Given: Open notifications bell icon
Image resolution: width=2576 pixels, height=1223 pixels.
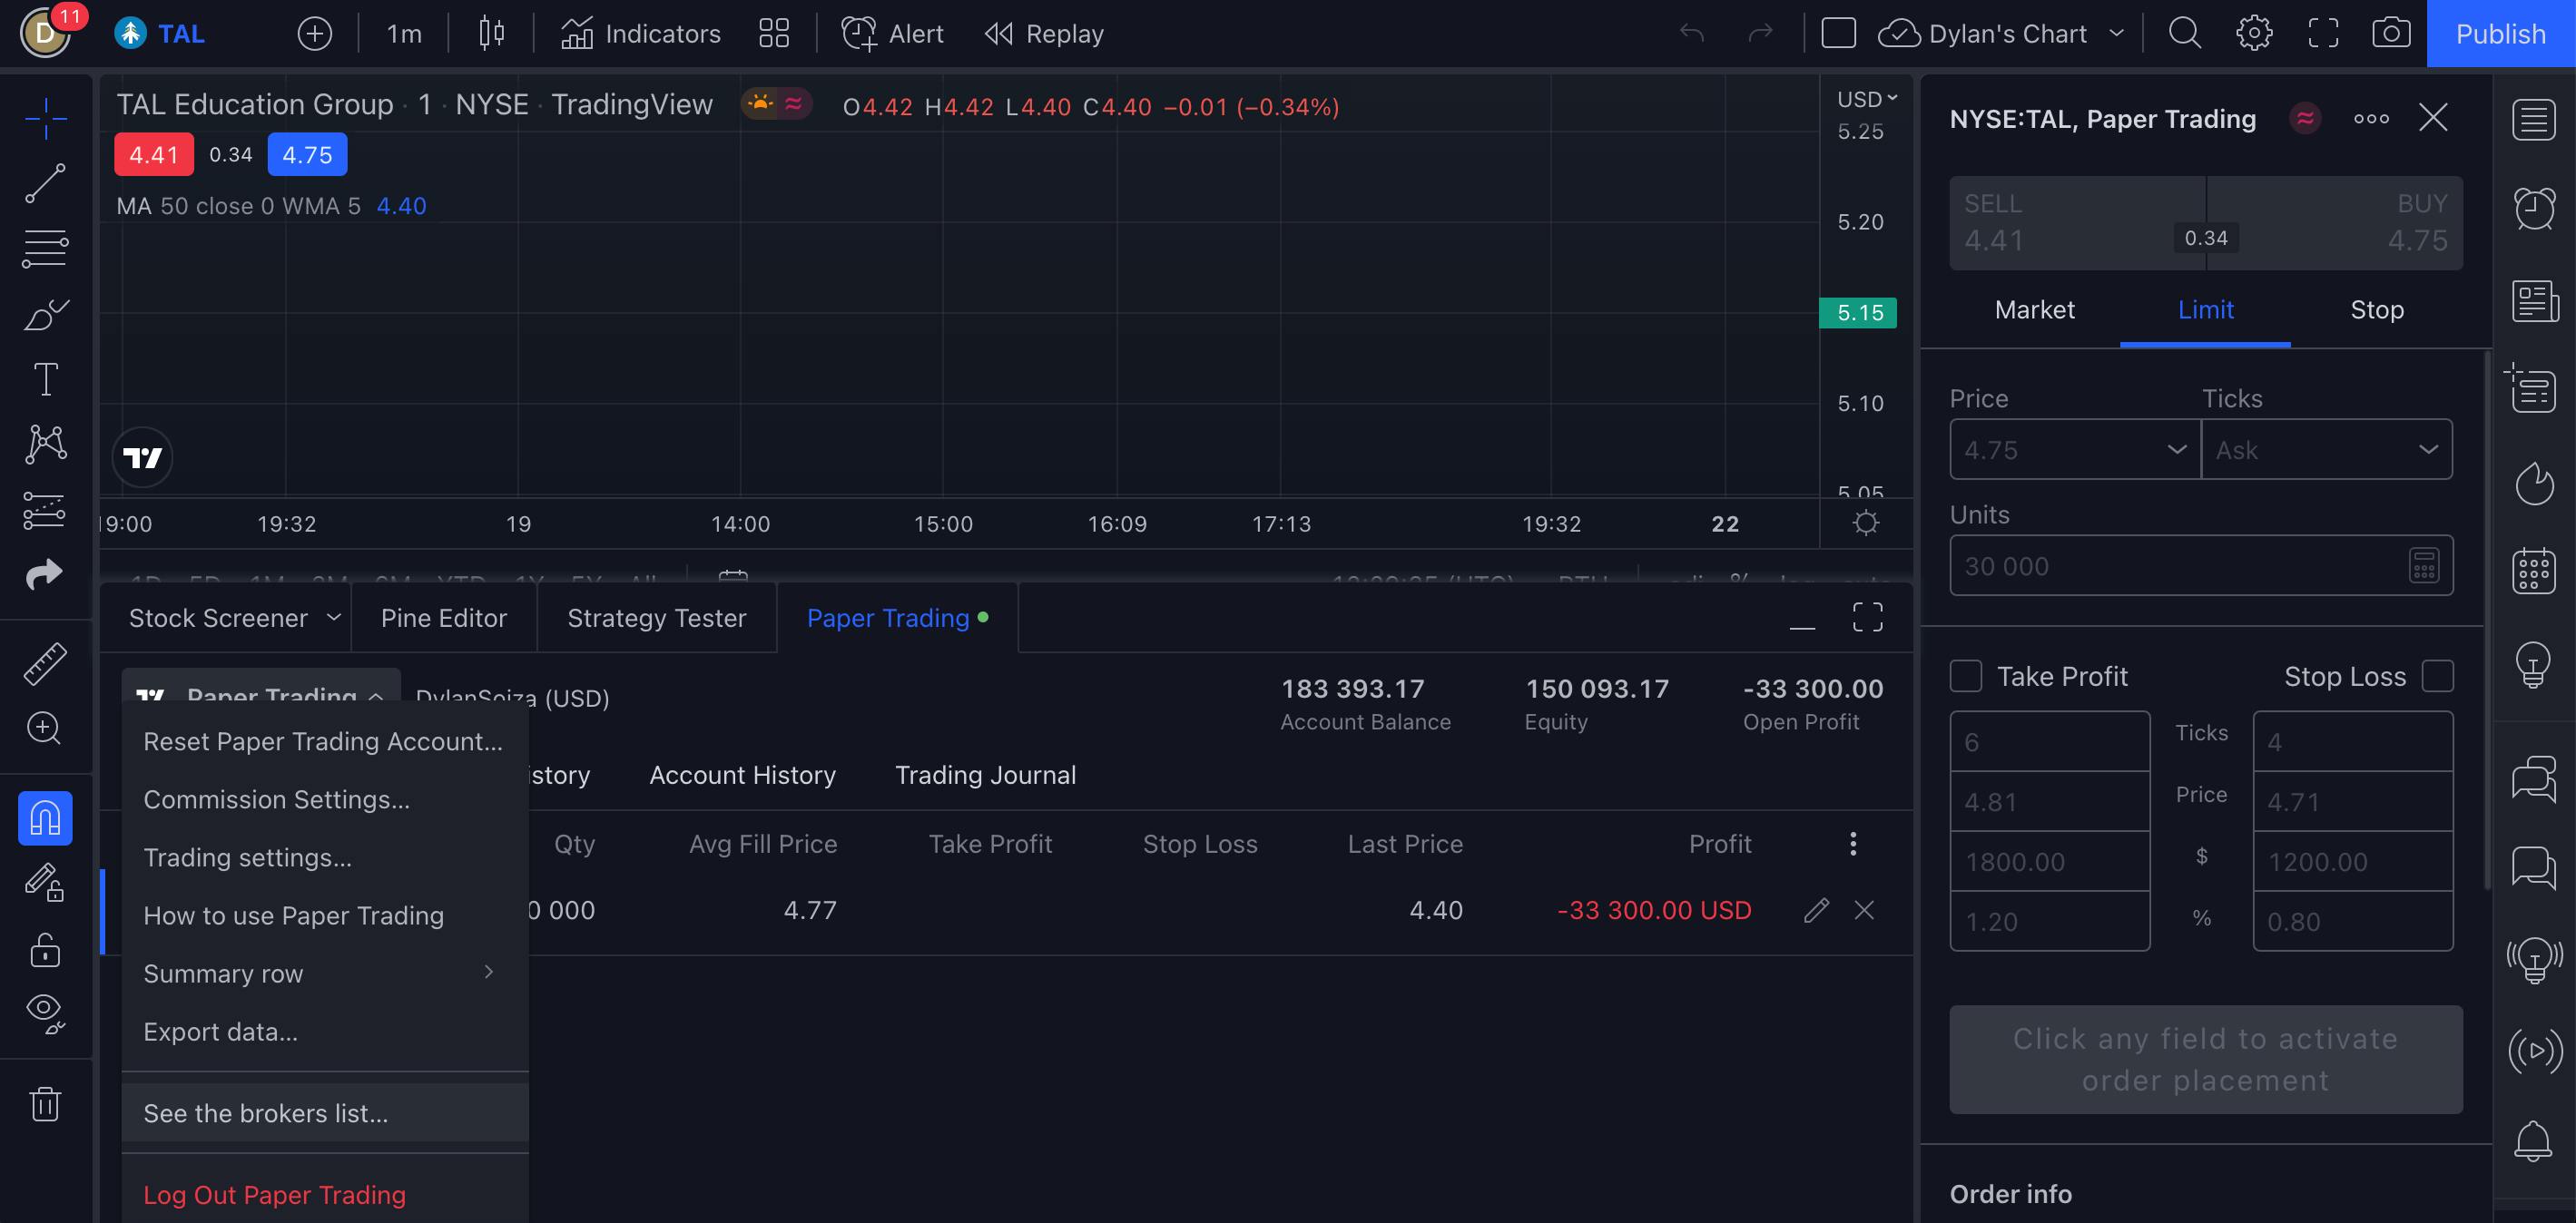Looking at the screenshot, I should pos(2534,1140).
